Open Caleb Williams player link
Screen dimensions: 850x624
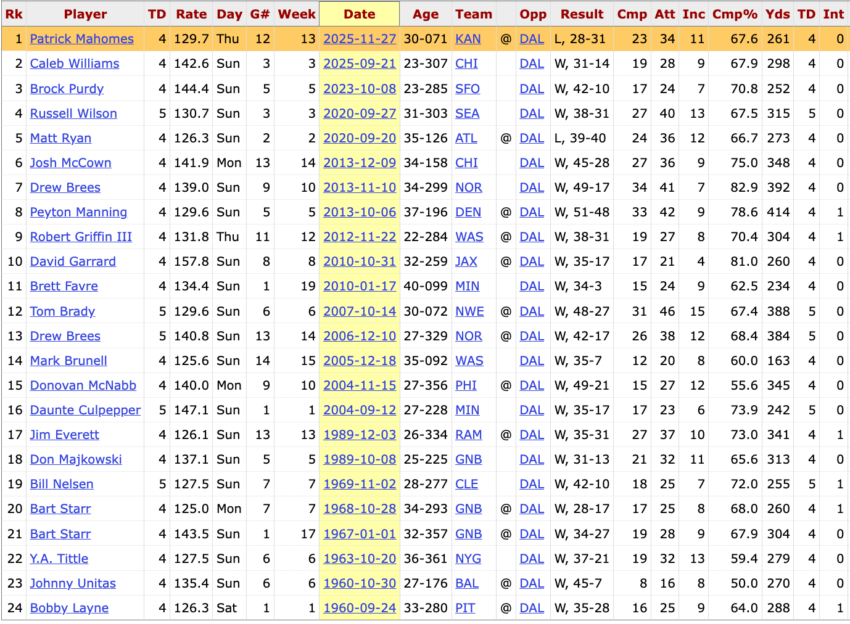tap(75, 64)
